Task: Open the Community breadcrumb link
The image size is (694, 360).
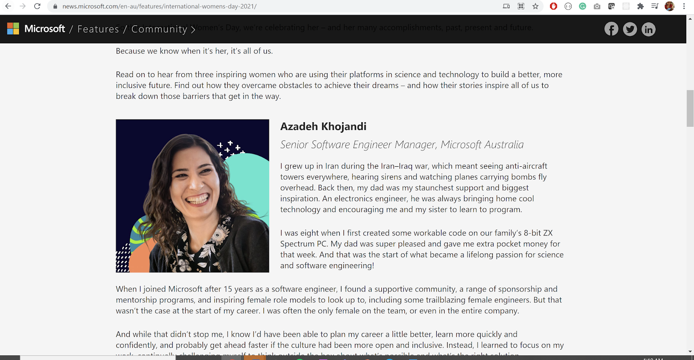Action: pos(159,29)
